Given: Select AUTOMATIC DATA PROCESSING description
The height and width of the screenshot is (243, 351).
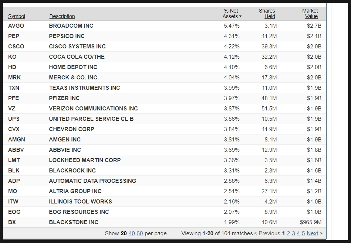Looking at the screenshot, I should 92,181.
